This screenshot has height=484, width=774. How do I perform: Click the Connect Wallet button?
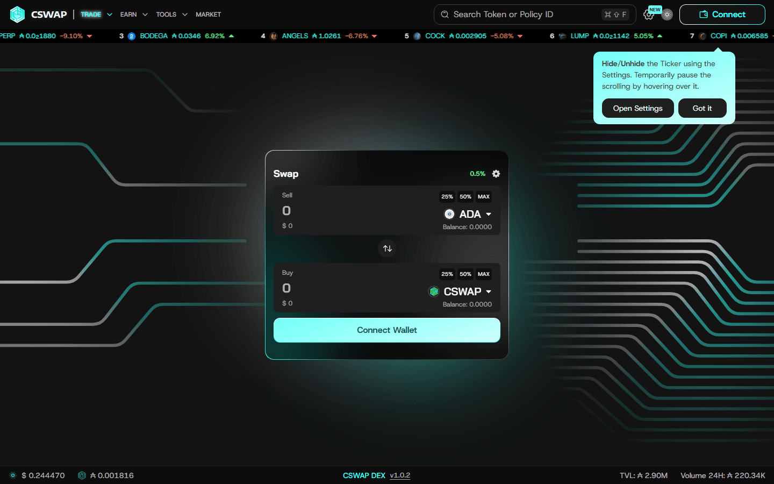[x=387, y=330]
